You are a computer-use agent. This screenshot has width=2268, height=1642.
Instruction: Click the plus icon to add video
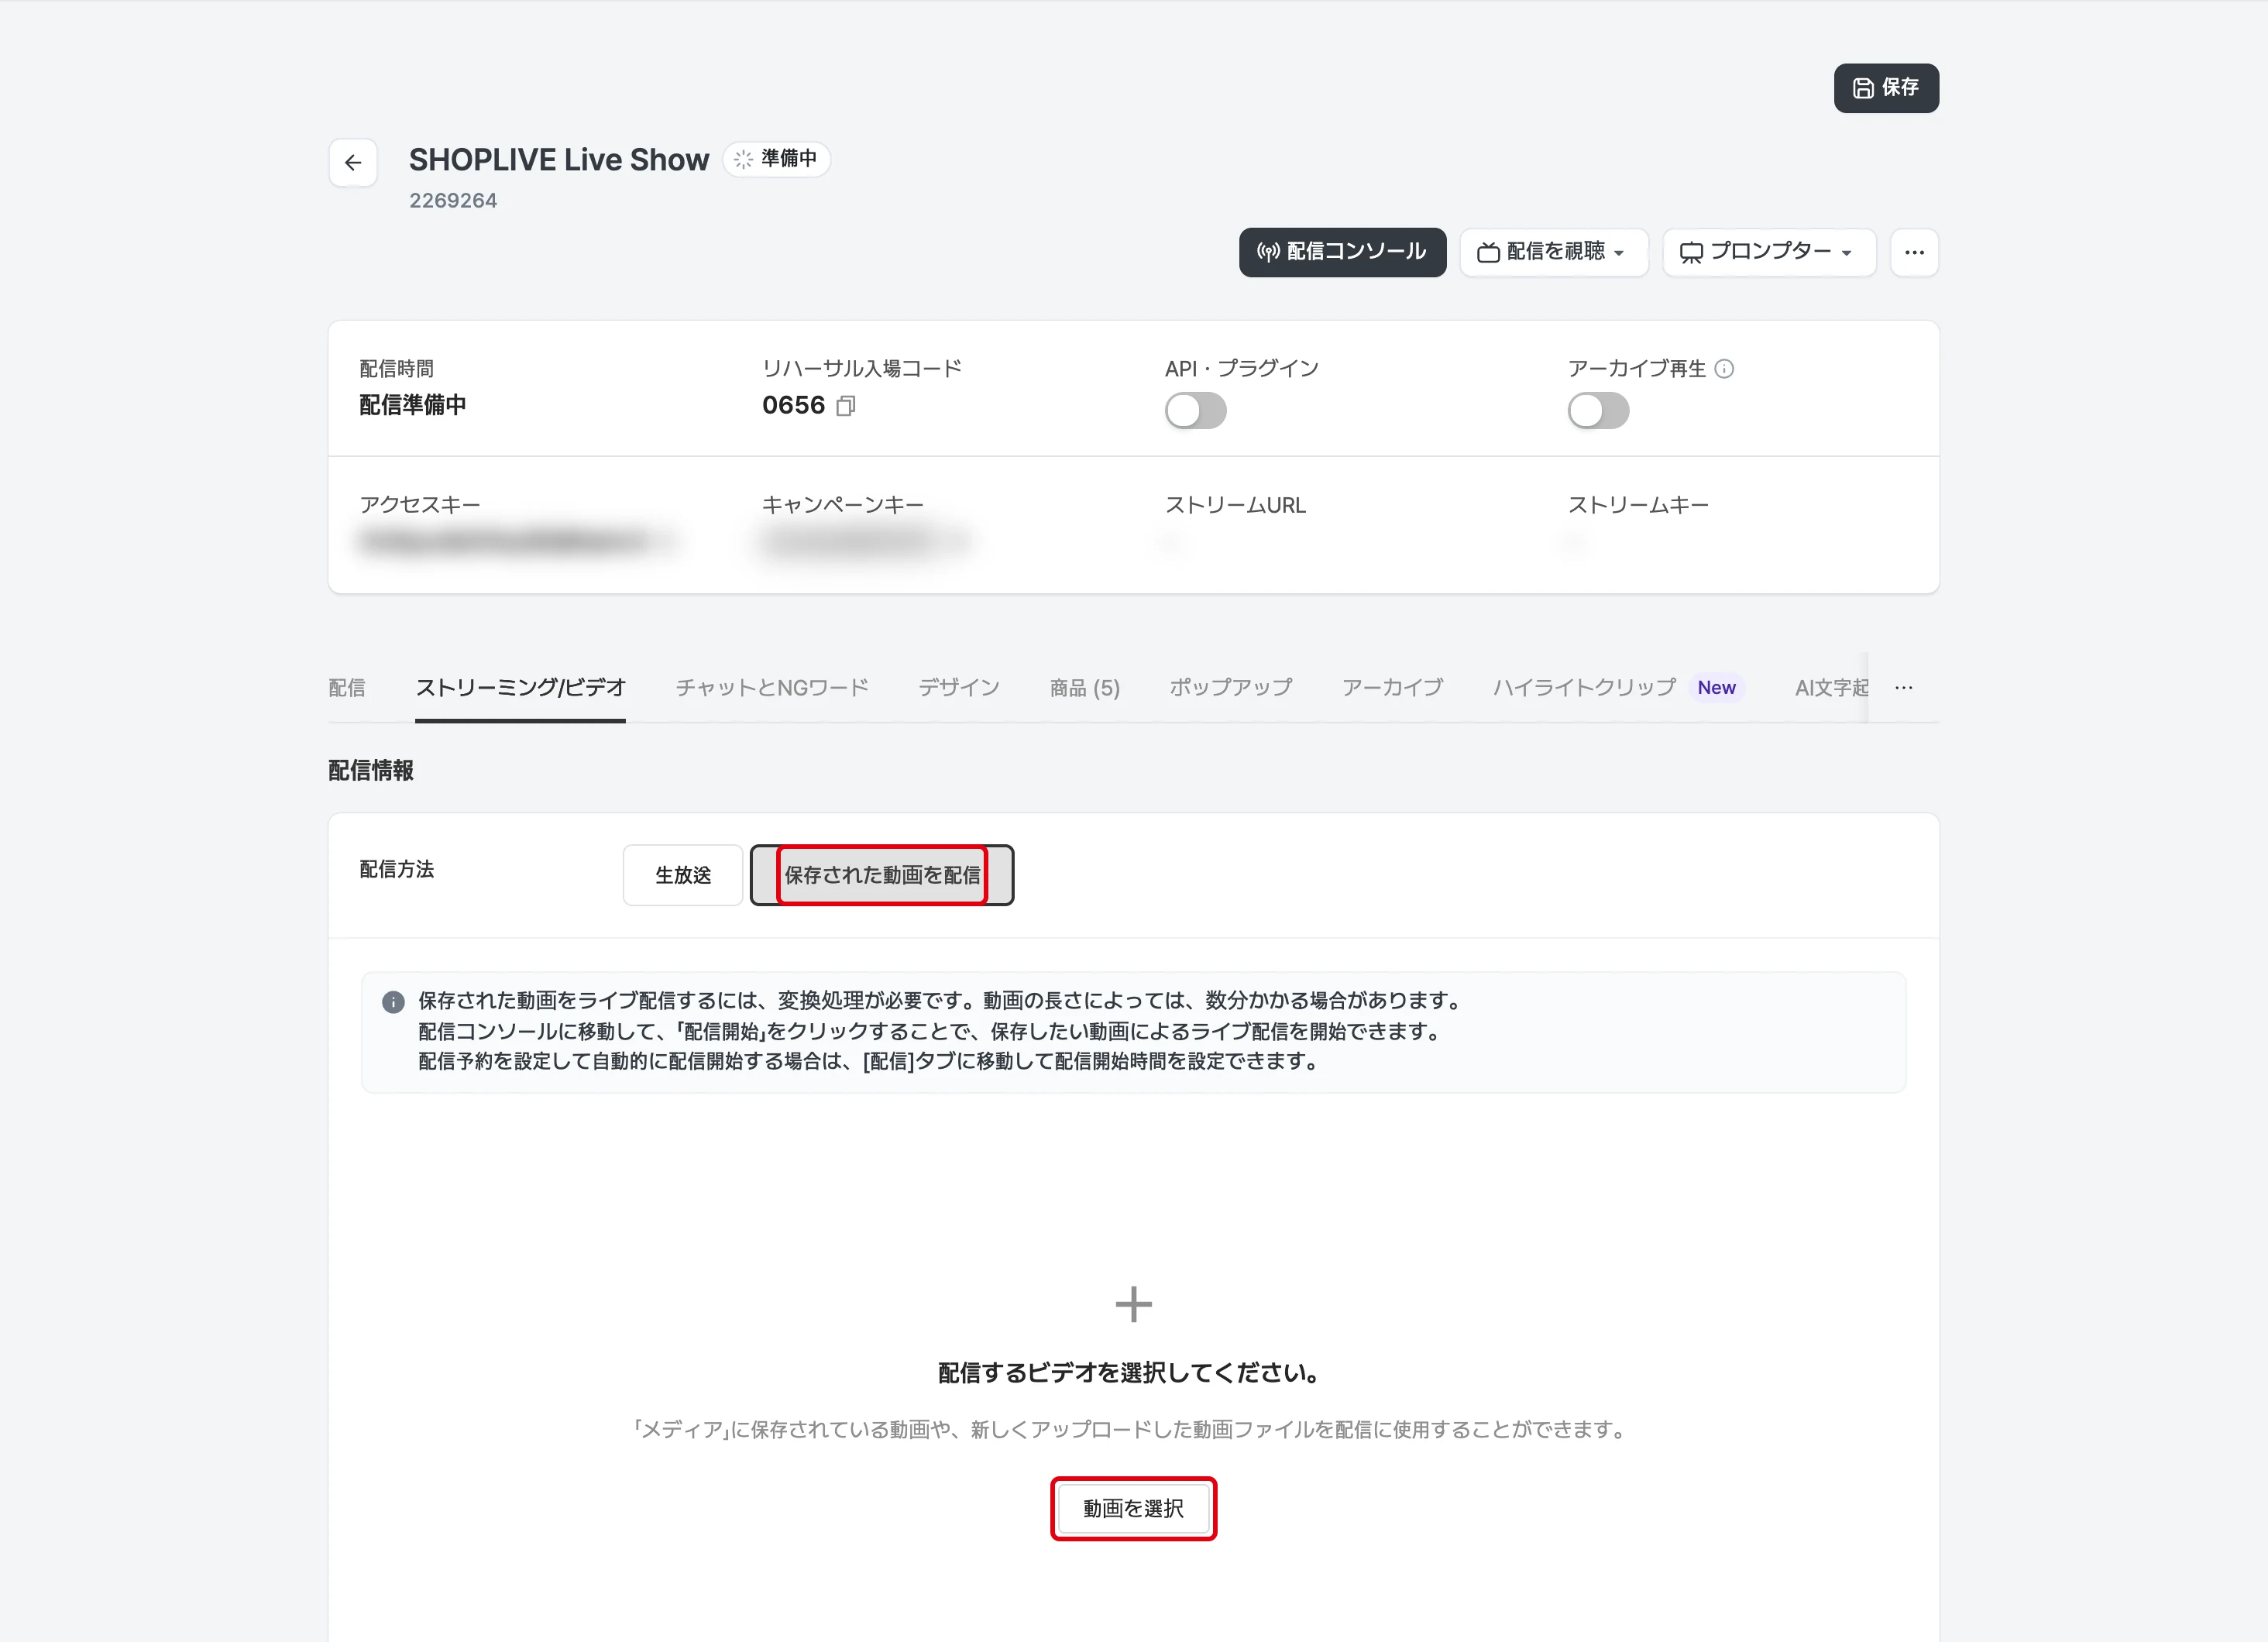[1133, 1304]
